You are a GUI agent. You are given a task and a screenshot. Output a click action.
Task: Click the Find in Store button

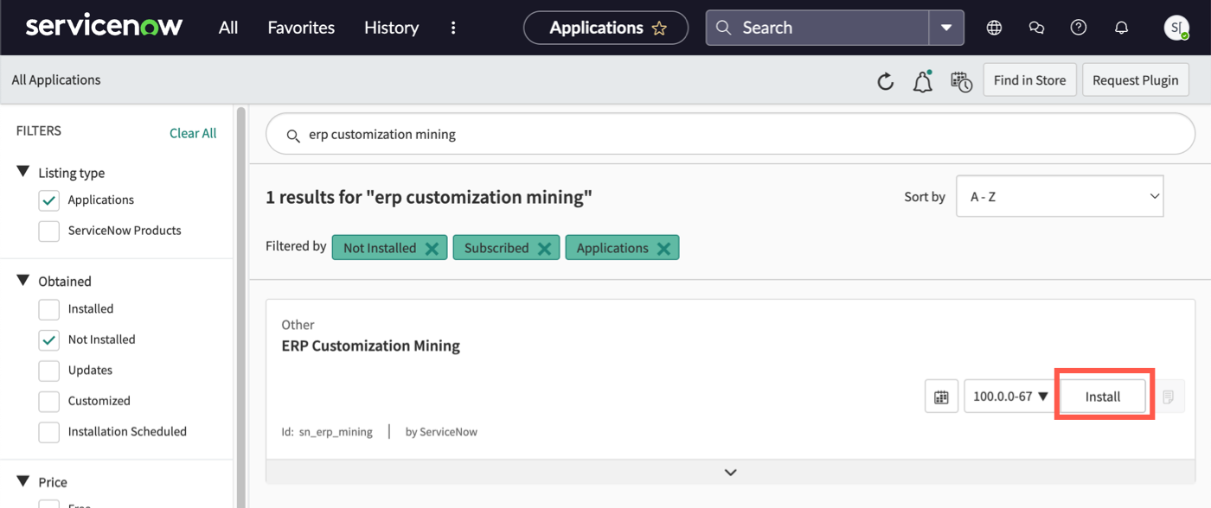click(x=1029, y=79)
